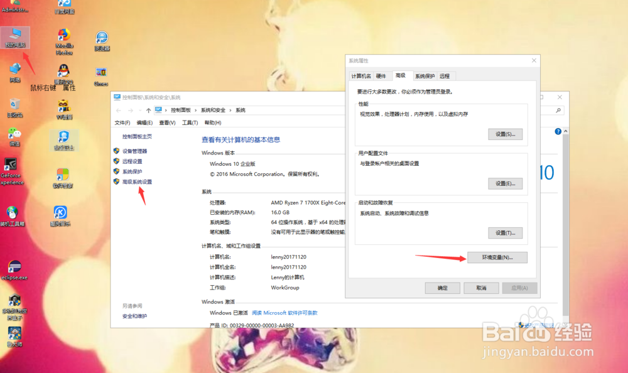The width and height of the screenshot is (628, 373).
Task: Open 此电脑 from the desktop
Action: click(15, 38)
